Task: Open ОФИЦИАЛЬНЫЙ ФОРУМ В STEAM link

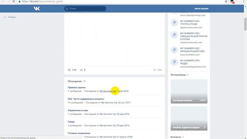Action: click(194, 36)
